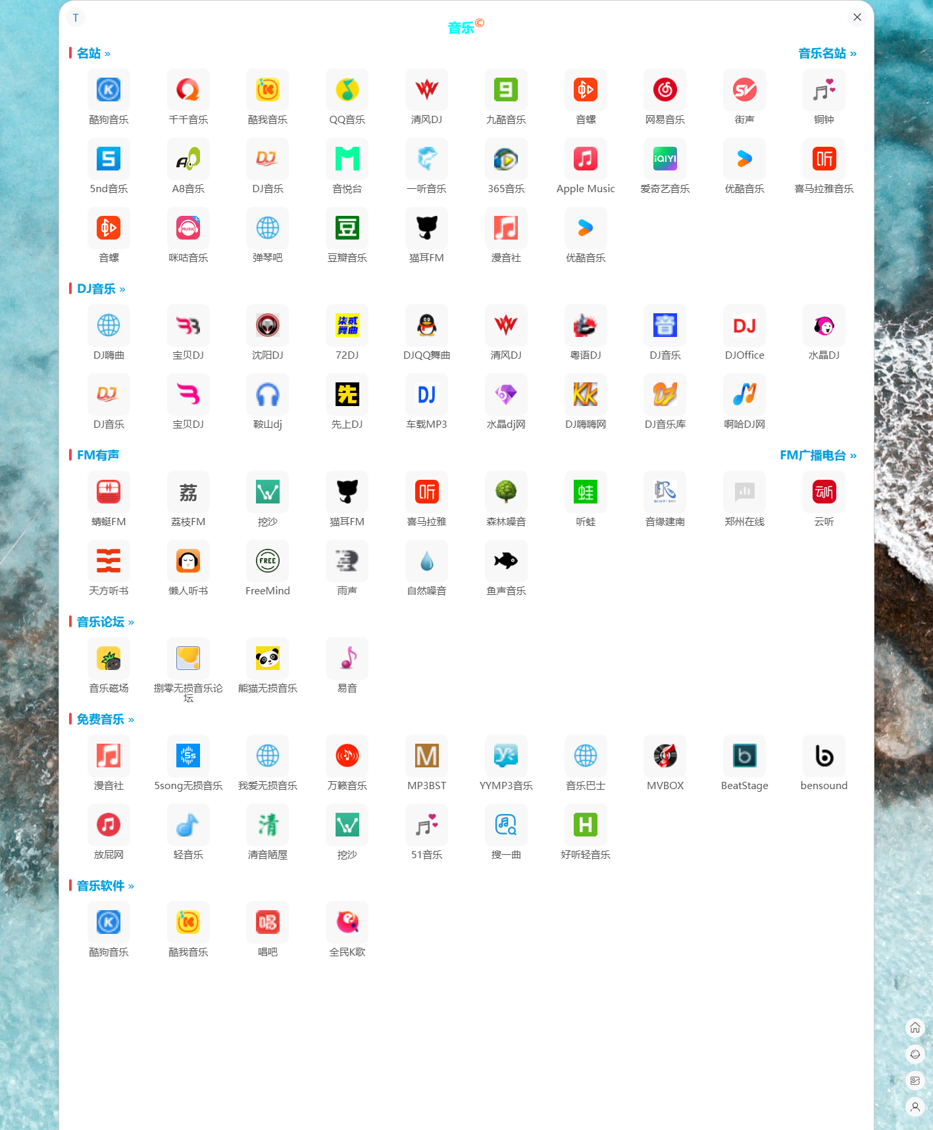933x1130 pixels.
Task: Expand the 音乐软件 section header
Action: click(x=105, y=886)
